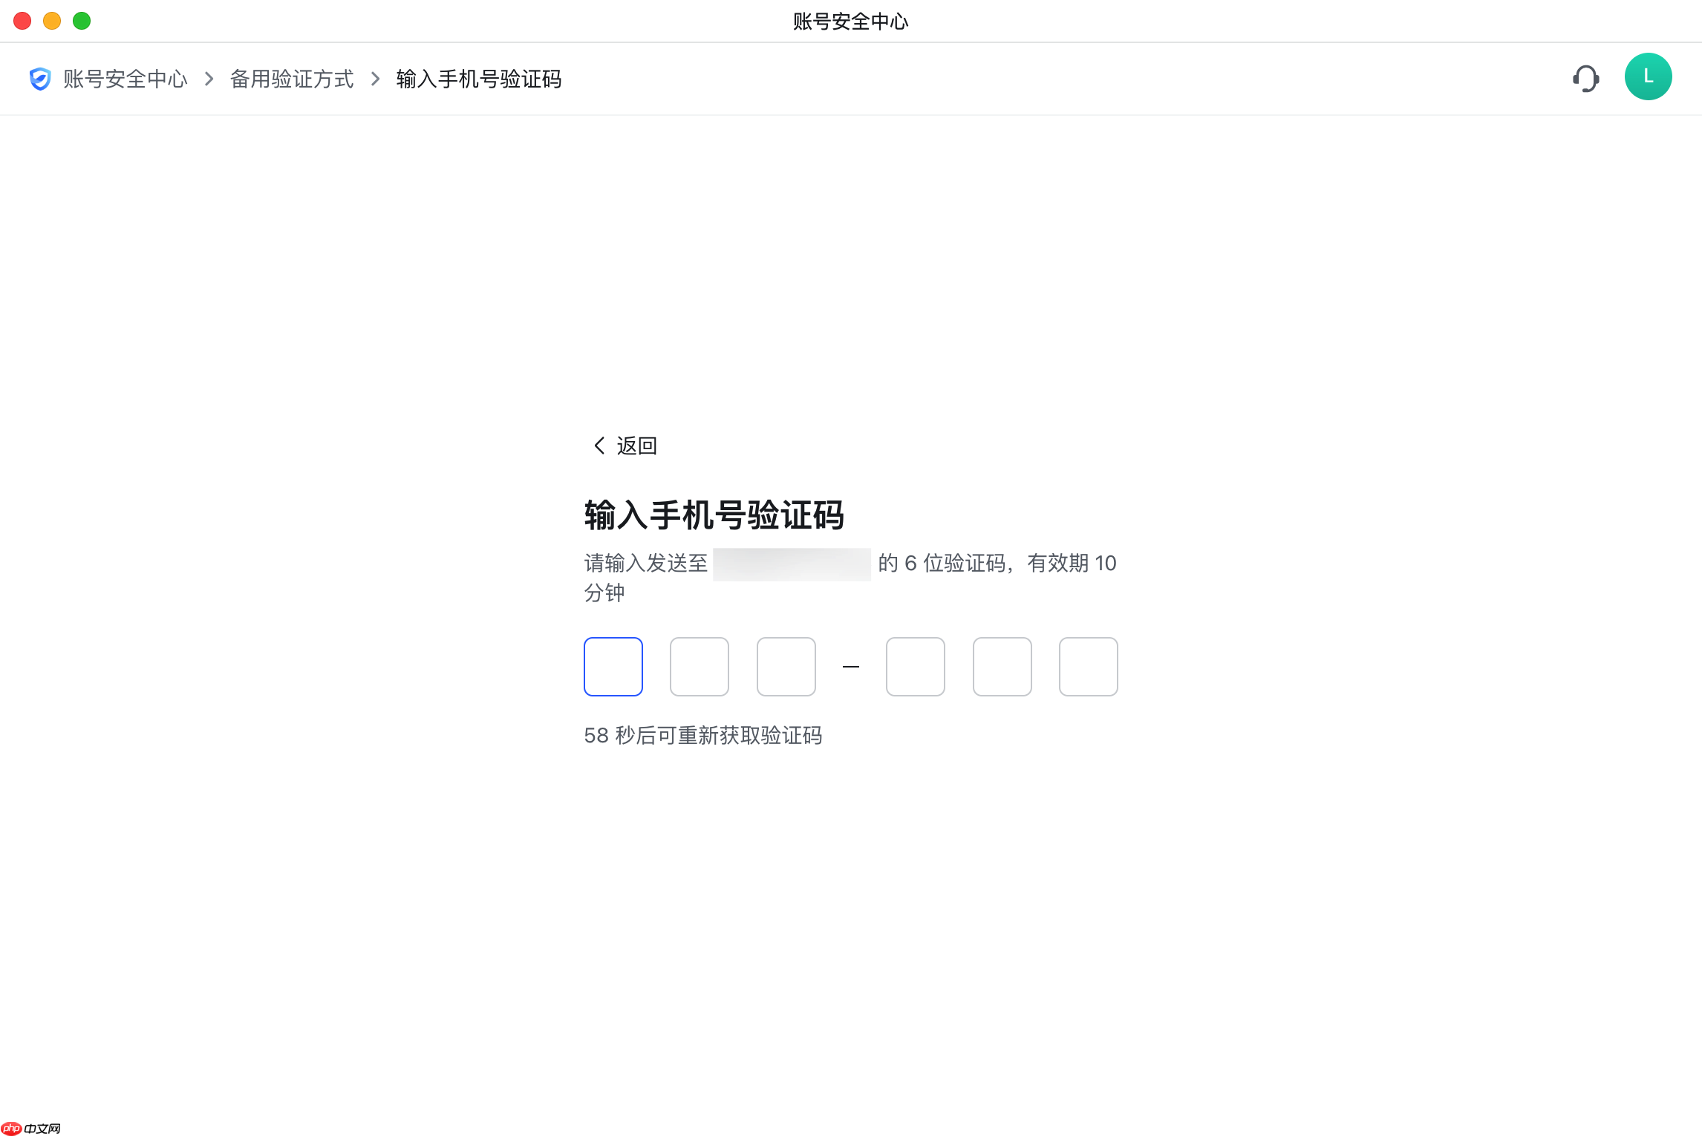This screenshot has height=1136, width=1702.
Task: Focus the sixth verification code box
Action: [1089, 667]
